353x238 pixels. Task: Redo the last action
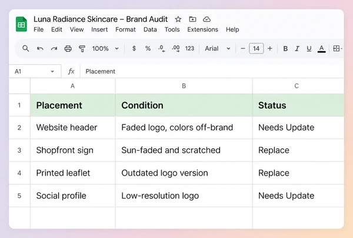point(54,48)
